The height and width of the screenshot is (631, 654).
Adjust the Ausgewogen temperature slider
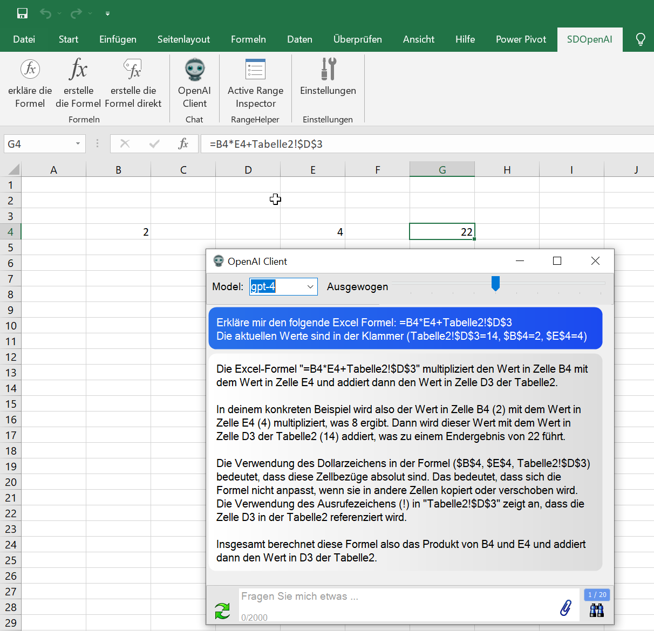point(495,284)
